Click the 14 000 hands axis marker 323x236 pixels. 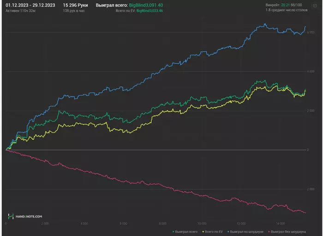click(x=280, y=223)
